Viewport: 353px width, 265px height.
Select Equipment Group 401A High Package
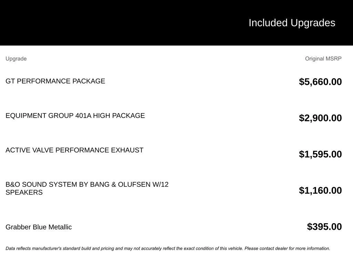pyautogui.click(x=75, y=116)
